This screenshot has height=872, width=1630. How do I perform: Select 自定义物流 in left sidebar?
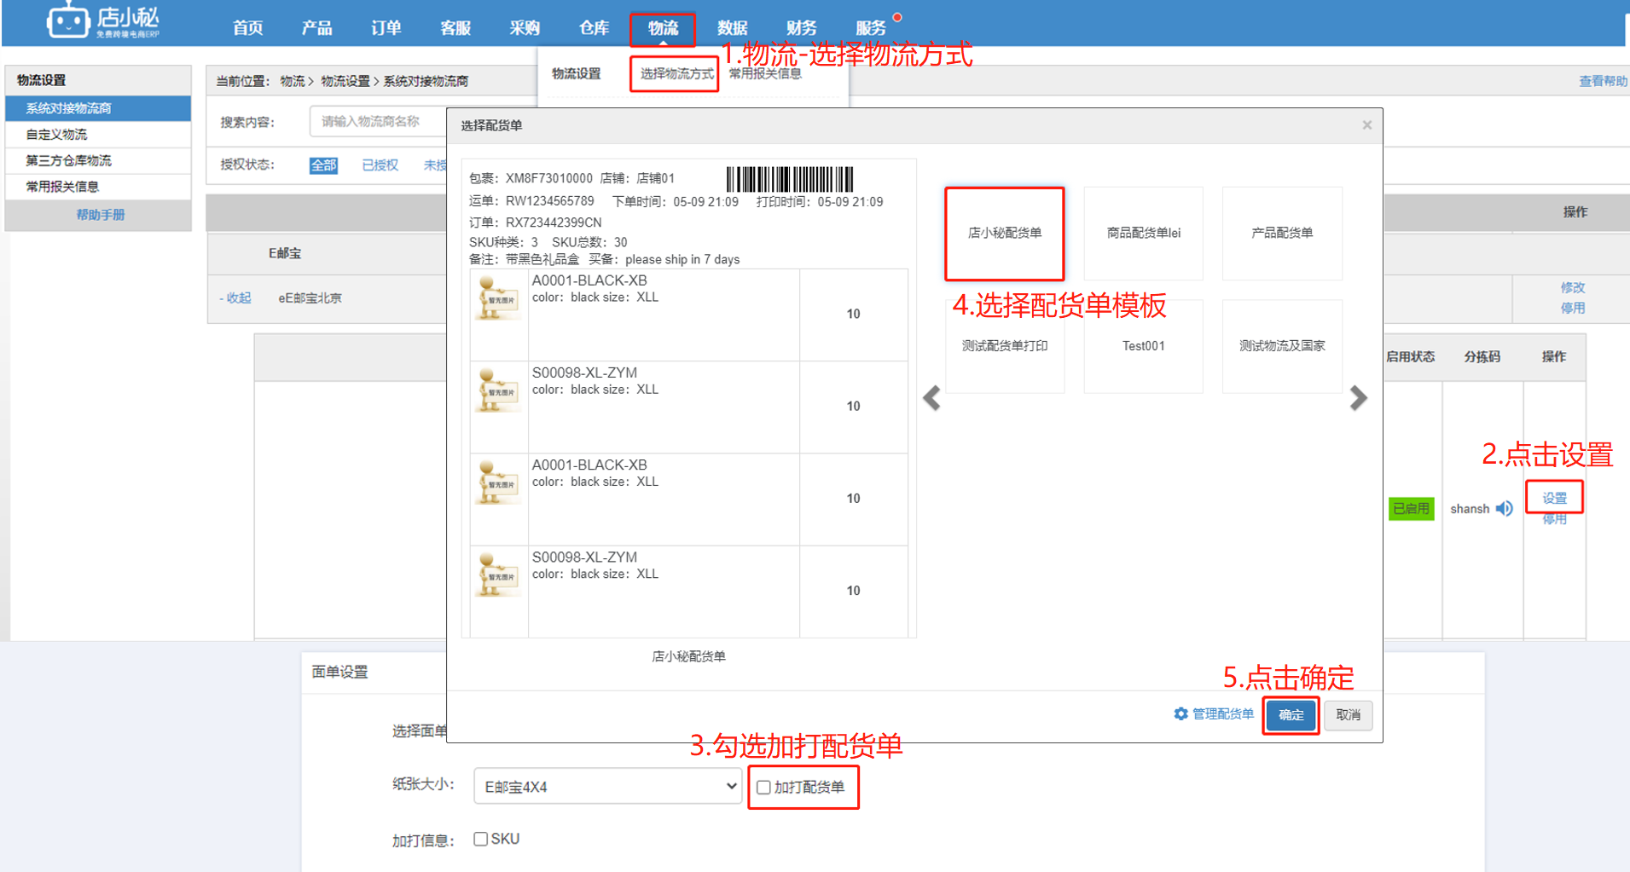98,135
